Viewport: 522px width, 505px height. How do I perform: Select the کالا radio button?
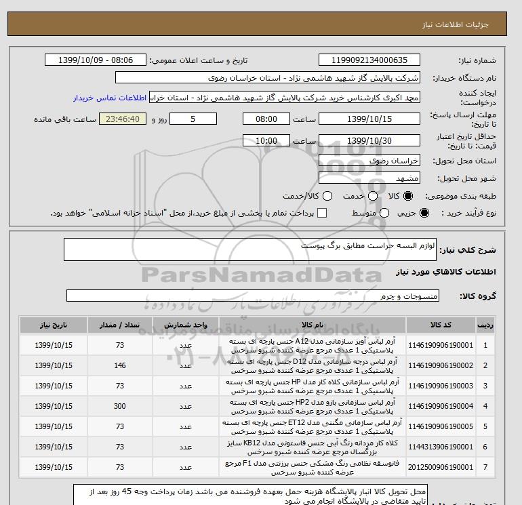tap(408, 196)
